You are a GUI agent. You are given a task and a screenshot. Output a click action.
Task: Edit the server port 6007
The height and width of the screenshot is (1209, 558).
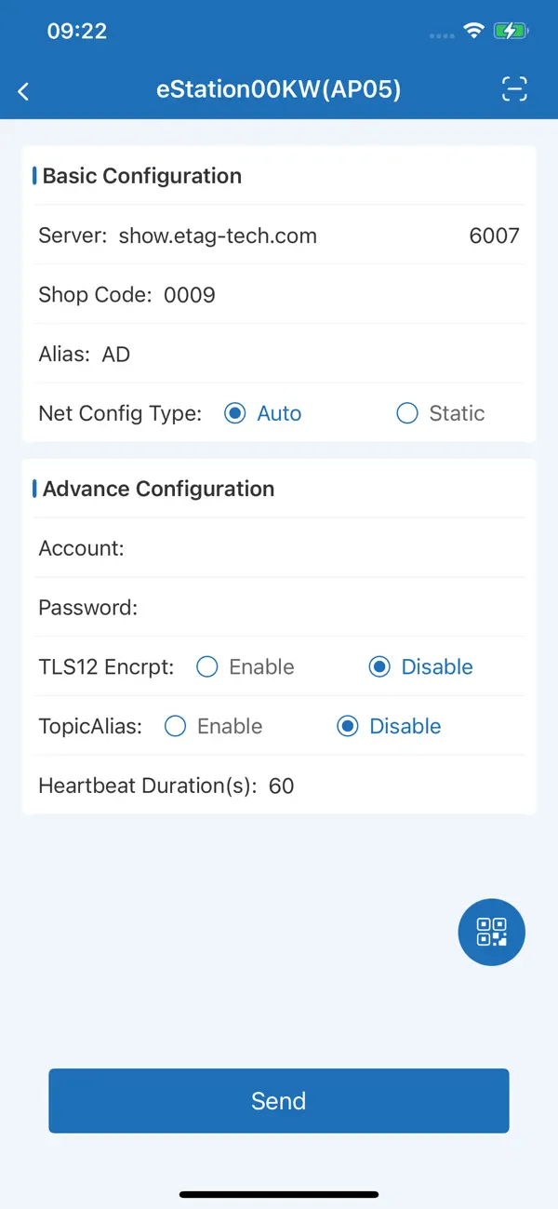tap(494, 235)
